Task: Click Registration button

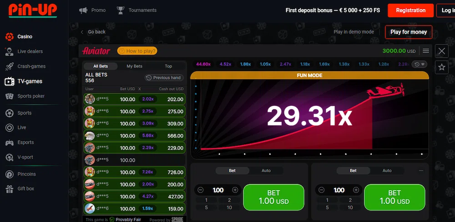Action: tap(410, 10)
